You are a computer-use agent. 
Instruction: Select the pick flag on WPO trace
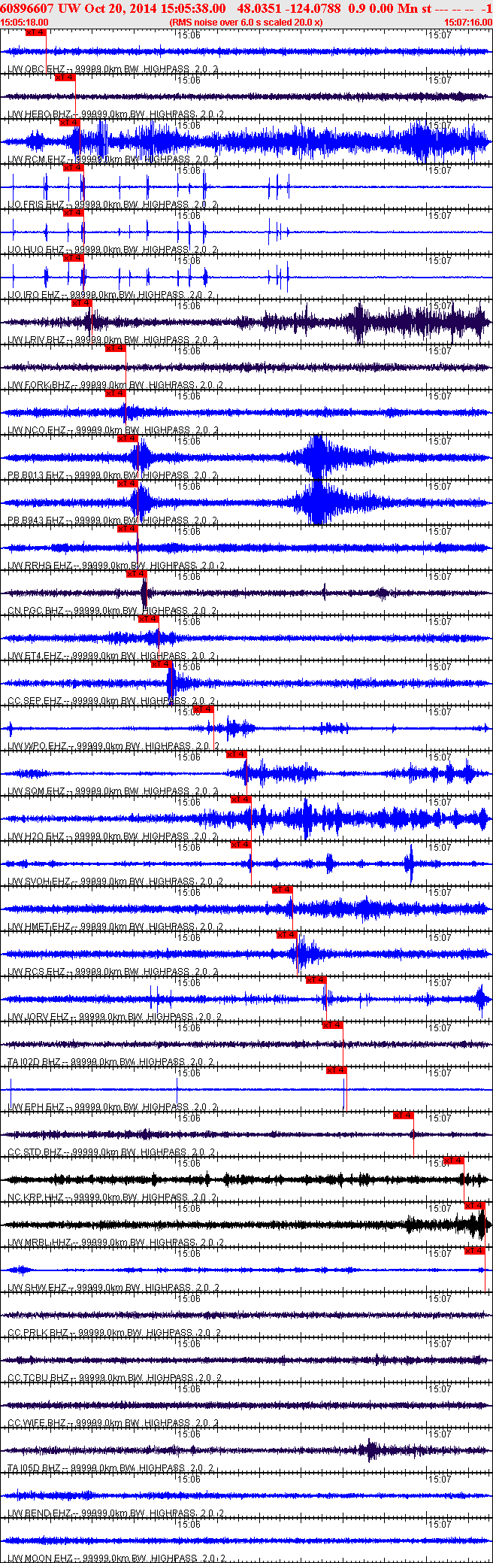click(204, 709)
